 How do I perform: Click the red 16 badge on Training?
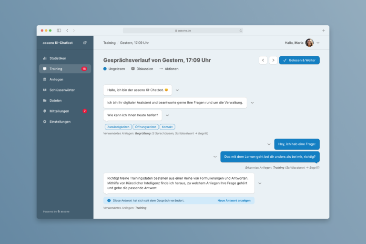(84, 69)
